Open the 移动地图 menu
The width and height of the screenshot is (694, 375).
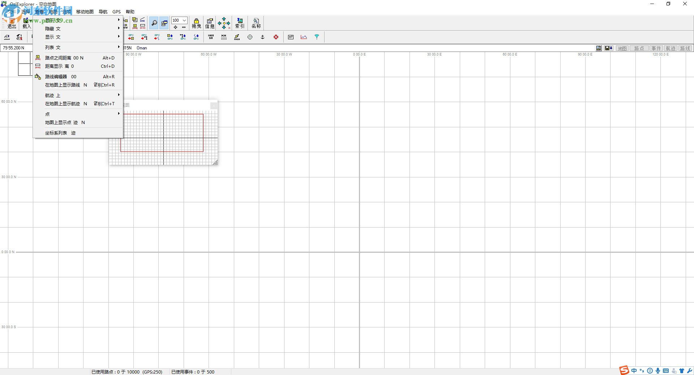85,12
